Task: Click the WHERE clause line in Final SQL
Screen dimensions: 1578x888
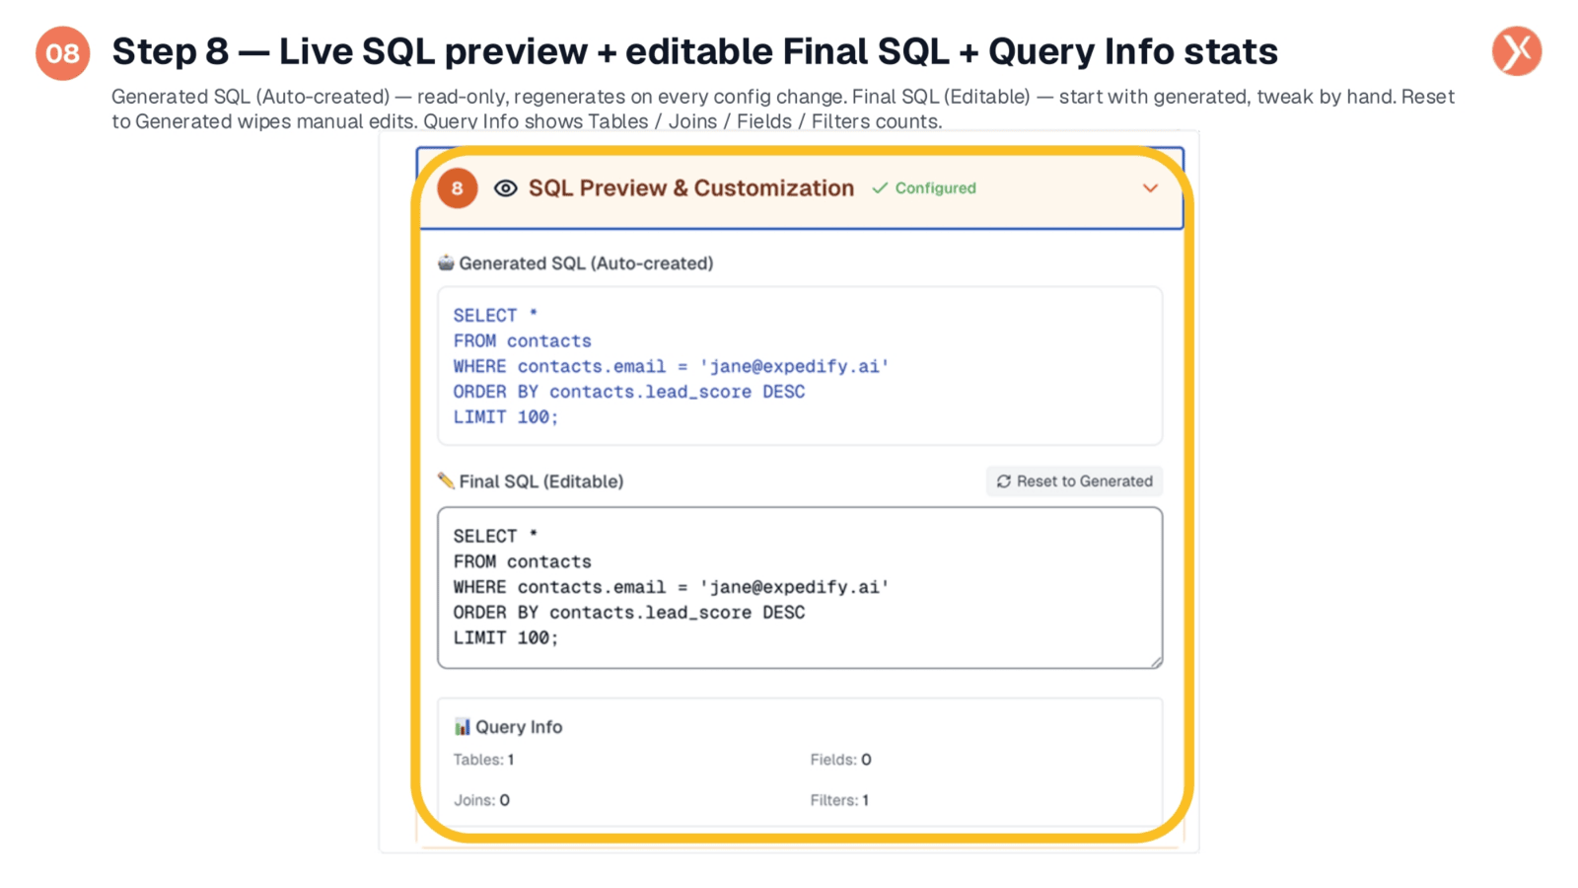Action: pyautogui.click(x=671, y=587)
